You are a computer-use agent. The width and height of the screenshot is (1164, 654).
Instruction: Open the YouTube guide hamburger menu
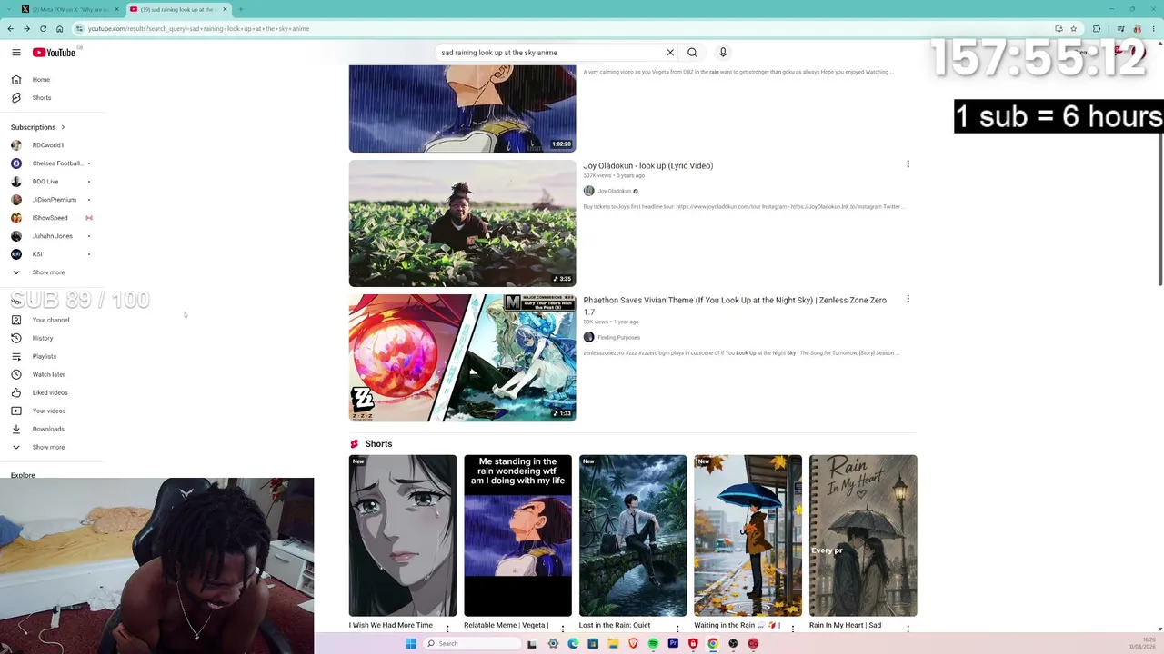[x=16, y=53]
